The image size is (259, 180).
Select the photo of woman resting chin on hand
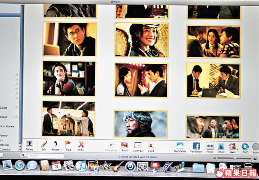(69, 78)
